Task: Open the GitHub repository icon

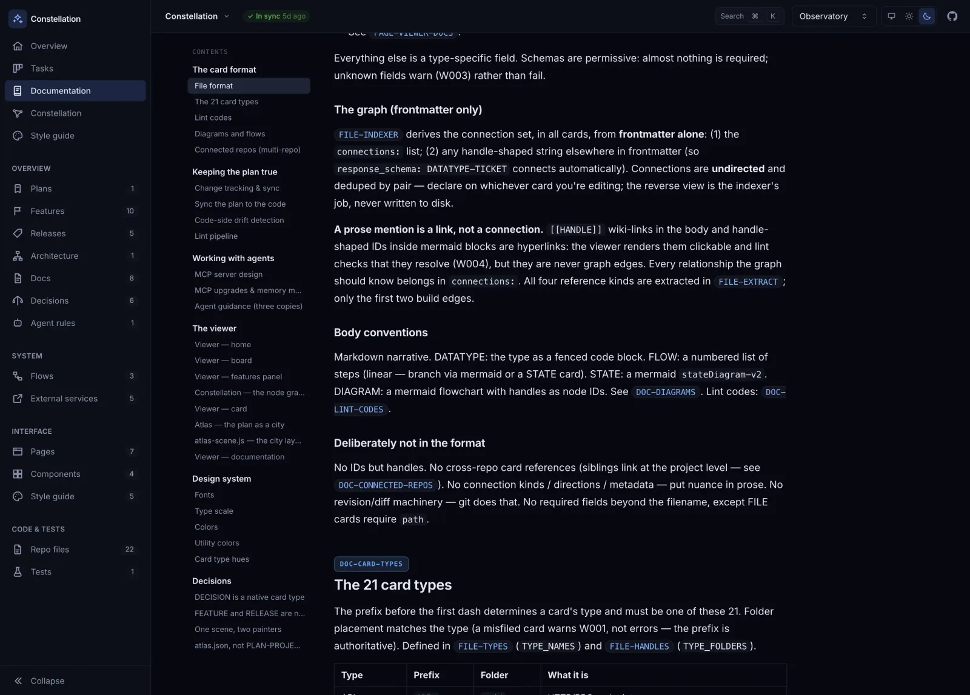Action: pos(952,16)
